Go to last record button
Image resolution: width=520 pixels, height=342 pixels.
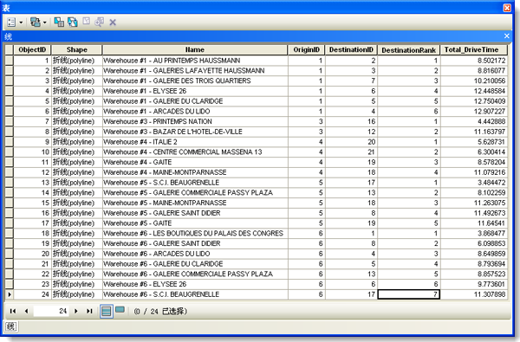pos(89,311)
